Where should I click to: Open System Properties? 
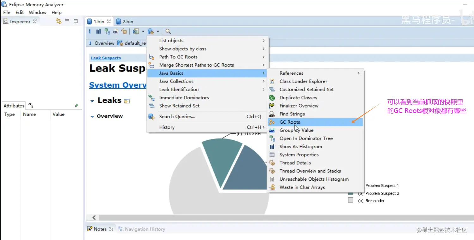[x=316, y=155]
